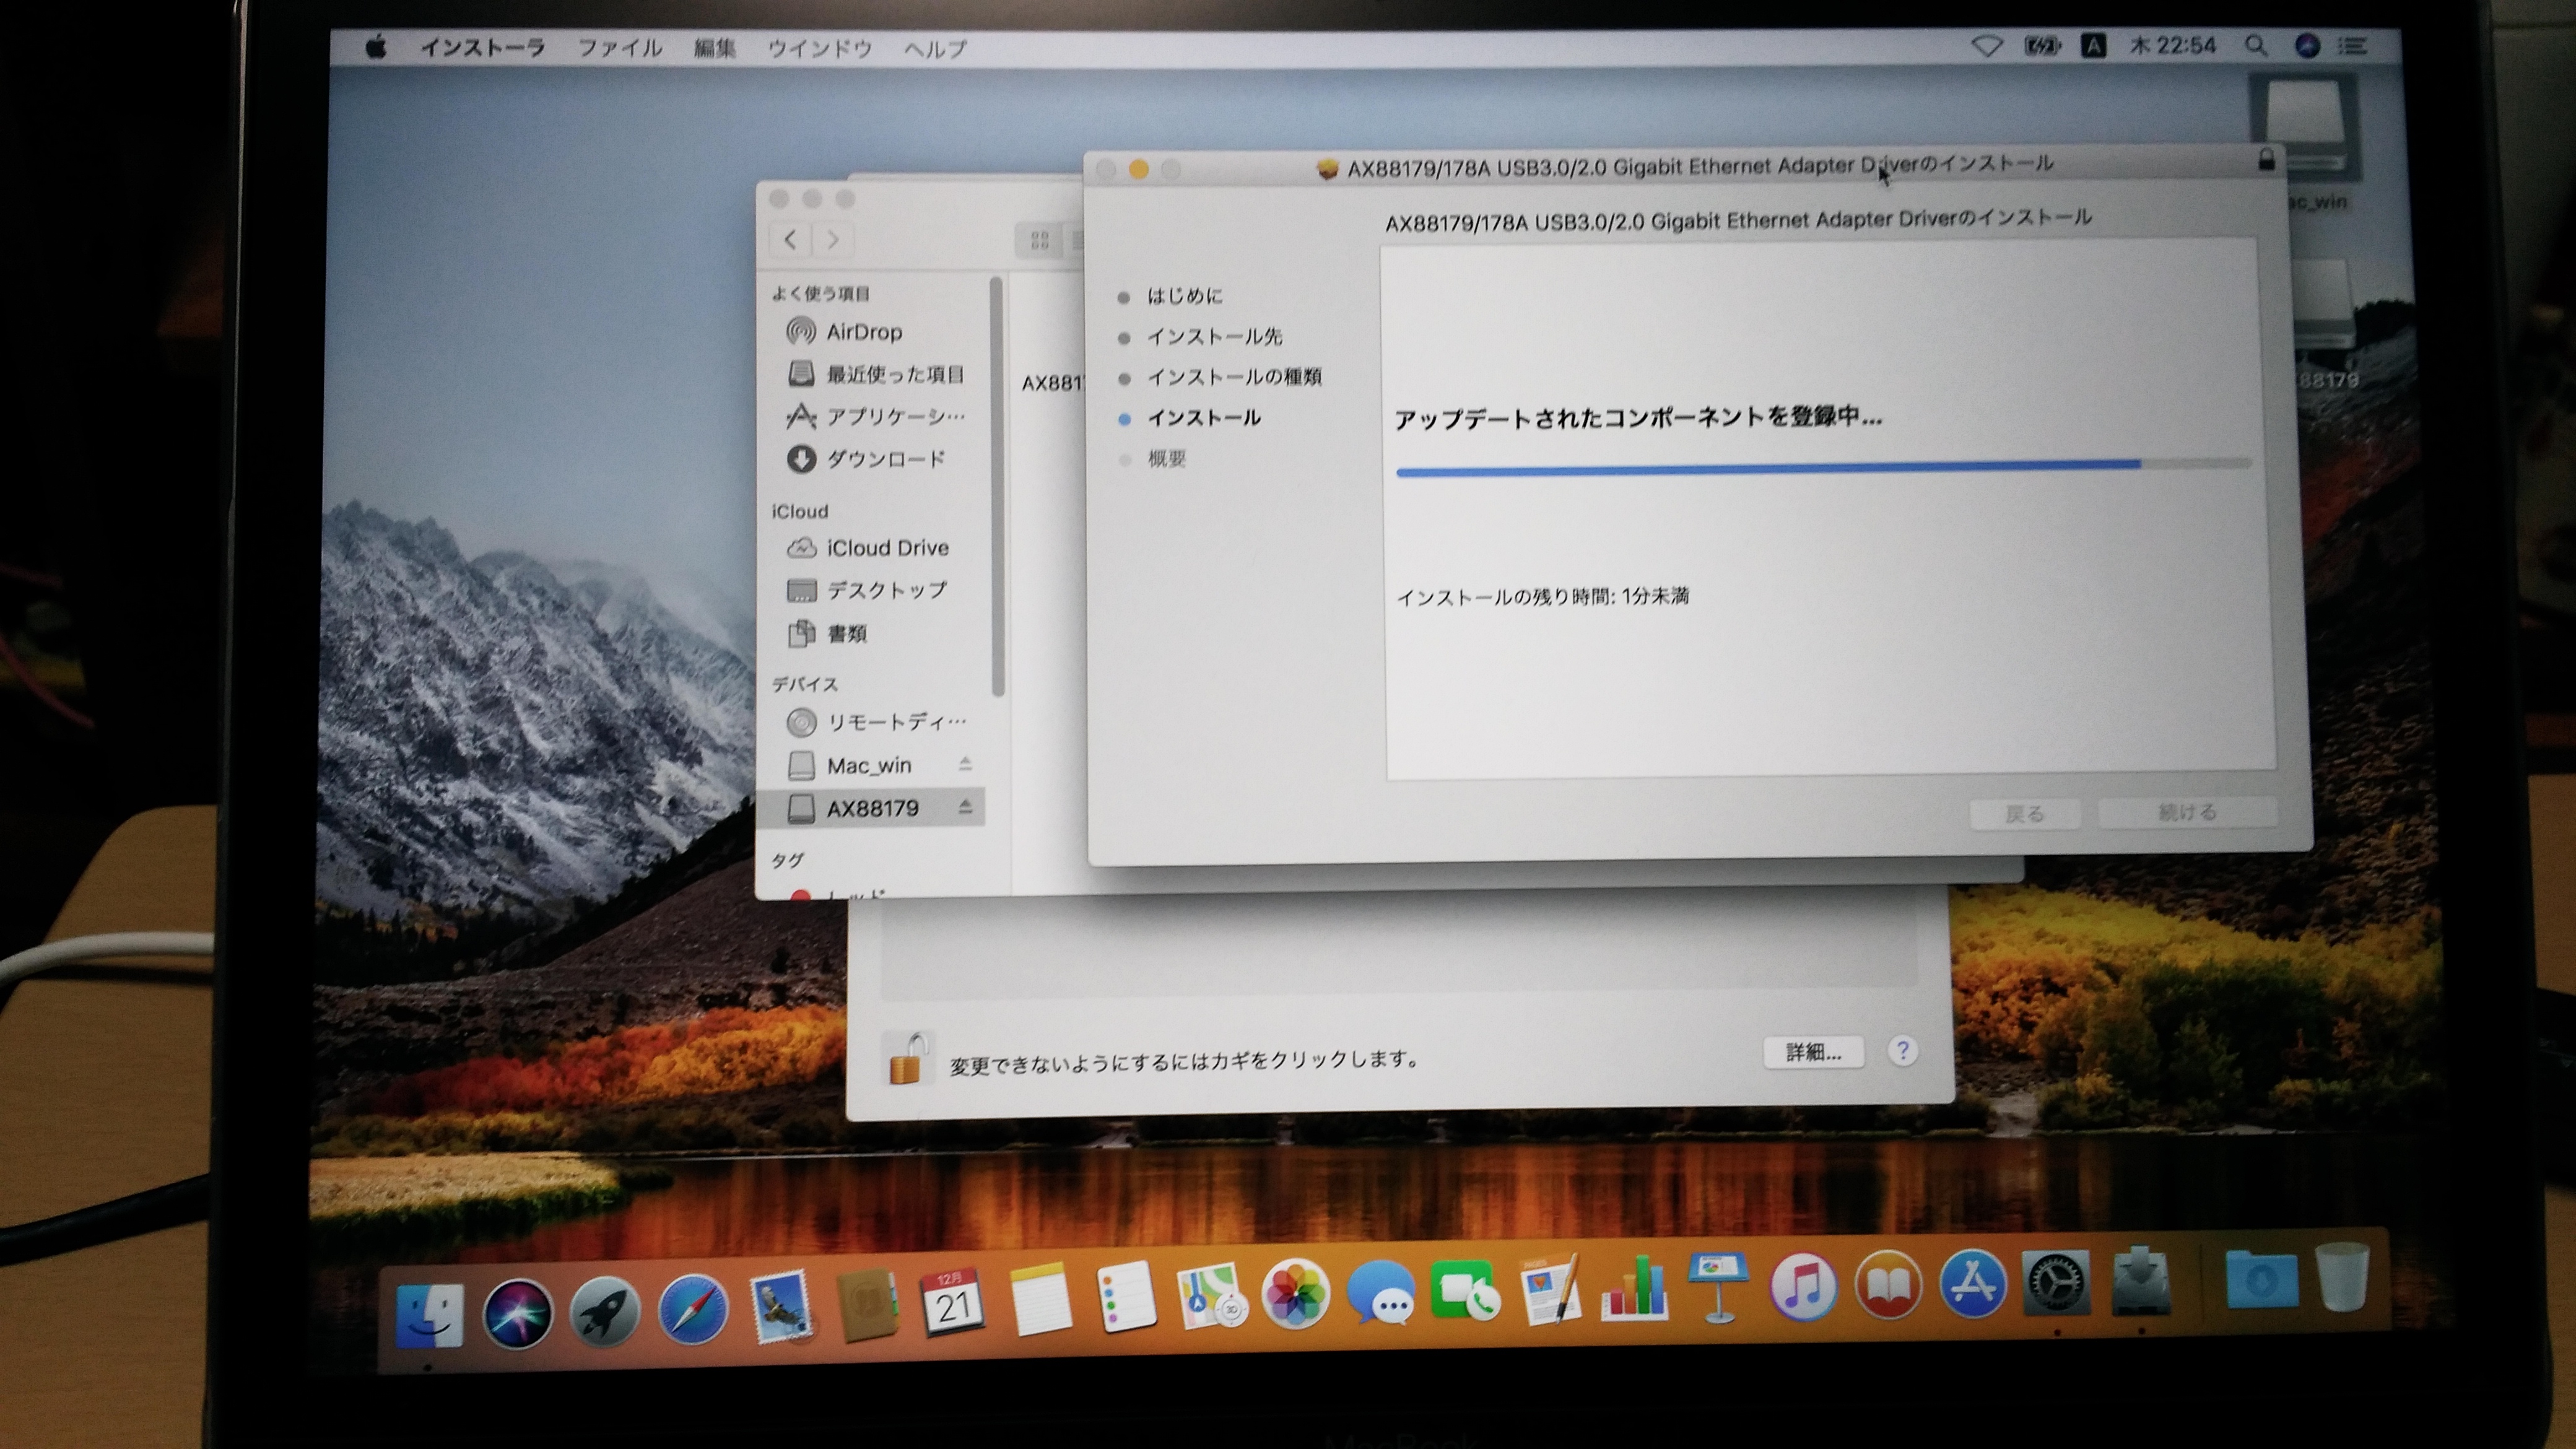Select 最近使った項目 in Finder sidebar
The width and height of the screenshot is (2576, 1449).
(x=876, y=374)
